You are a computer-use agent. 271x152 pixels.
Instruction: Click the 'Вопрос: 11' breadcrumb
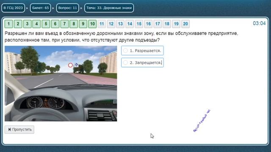coord(68,8)
